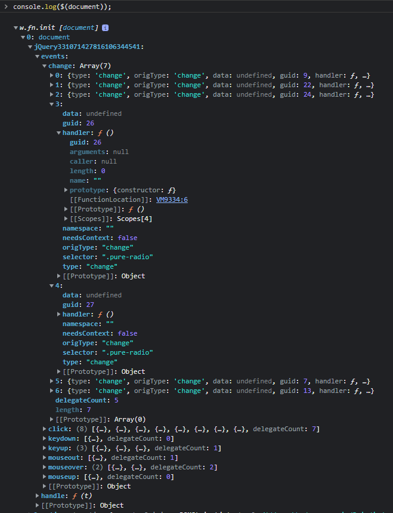
Task: Expand prototype: {constructor: ƒ} row
Action: 66,190
